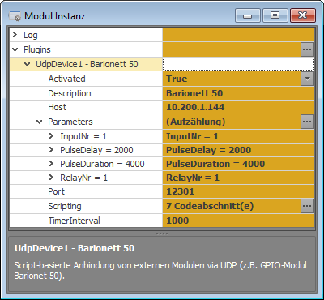The width and height of the screenshot is (324, 300).
Task: Click the Modul Instanz window title icon
Action: (x=15, y=16)
